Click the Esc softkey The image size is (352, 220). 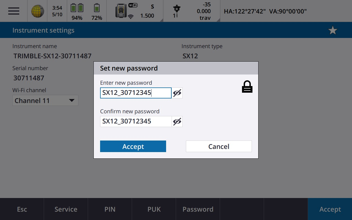22,209
